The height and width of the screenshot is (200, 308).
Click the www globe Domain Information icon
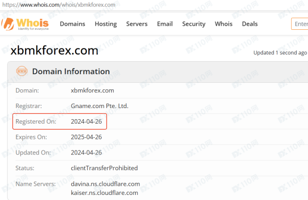(x=22, y=71)
